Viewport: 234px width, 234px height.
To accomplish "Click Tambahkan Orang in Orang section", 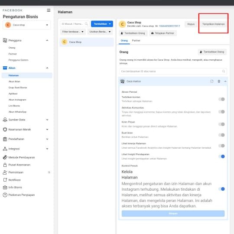I will tap(212, 52).
